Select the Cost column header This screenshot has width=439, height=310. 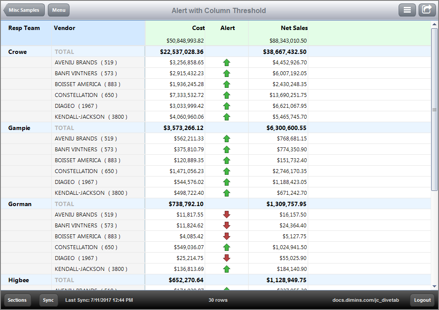(x=198, y=28)
